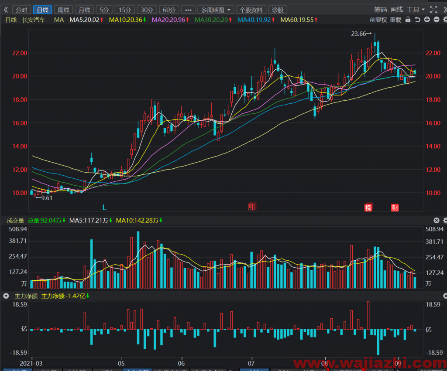Click the 07 month axis label
Screen dimensions: 447x371
[x=251, y=363]
